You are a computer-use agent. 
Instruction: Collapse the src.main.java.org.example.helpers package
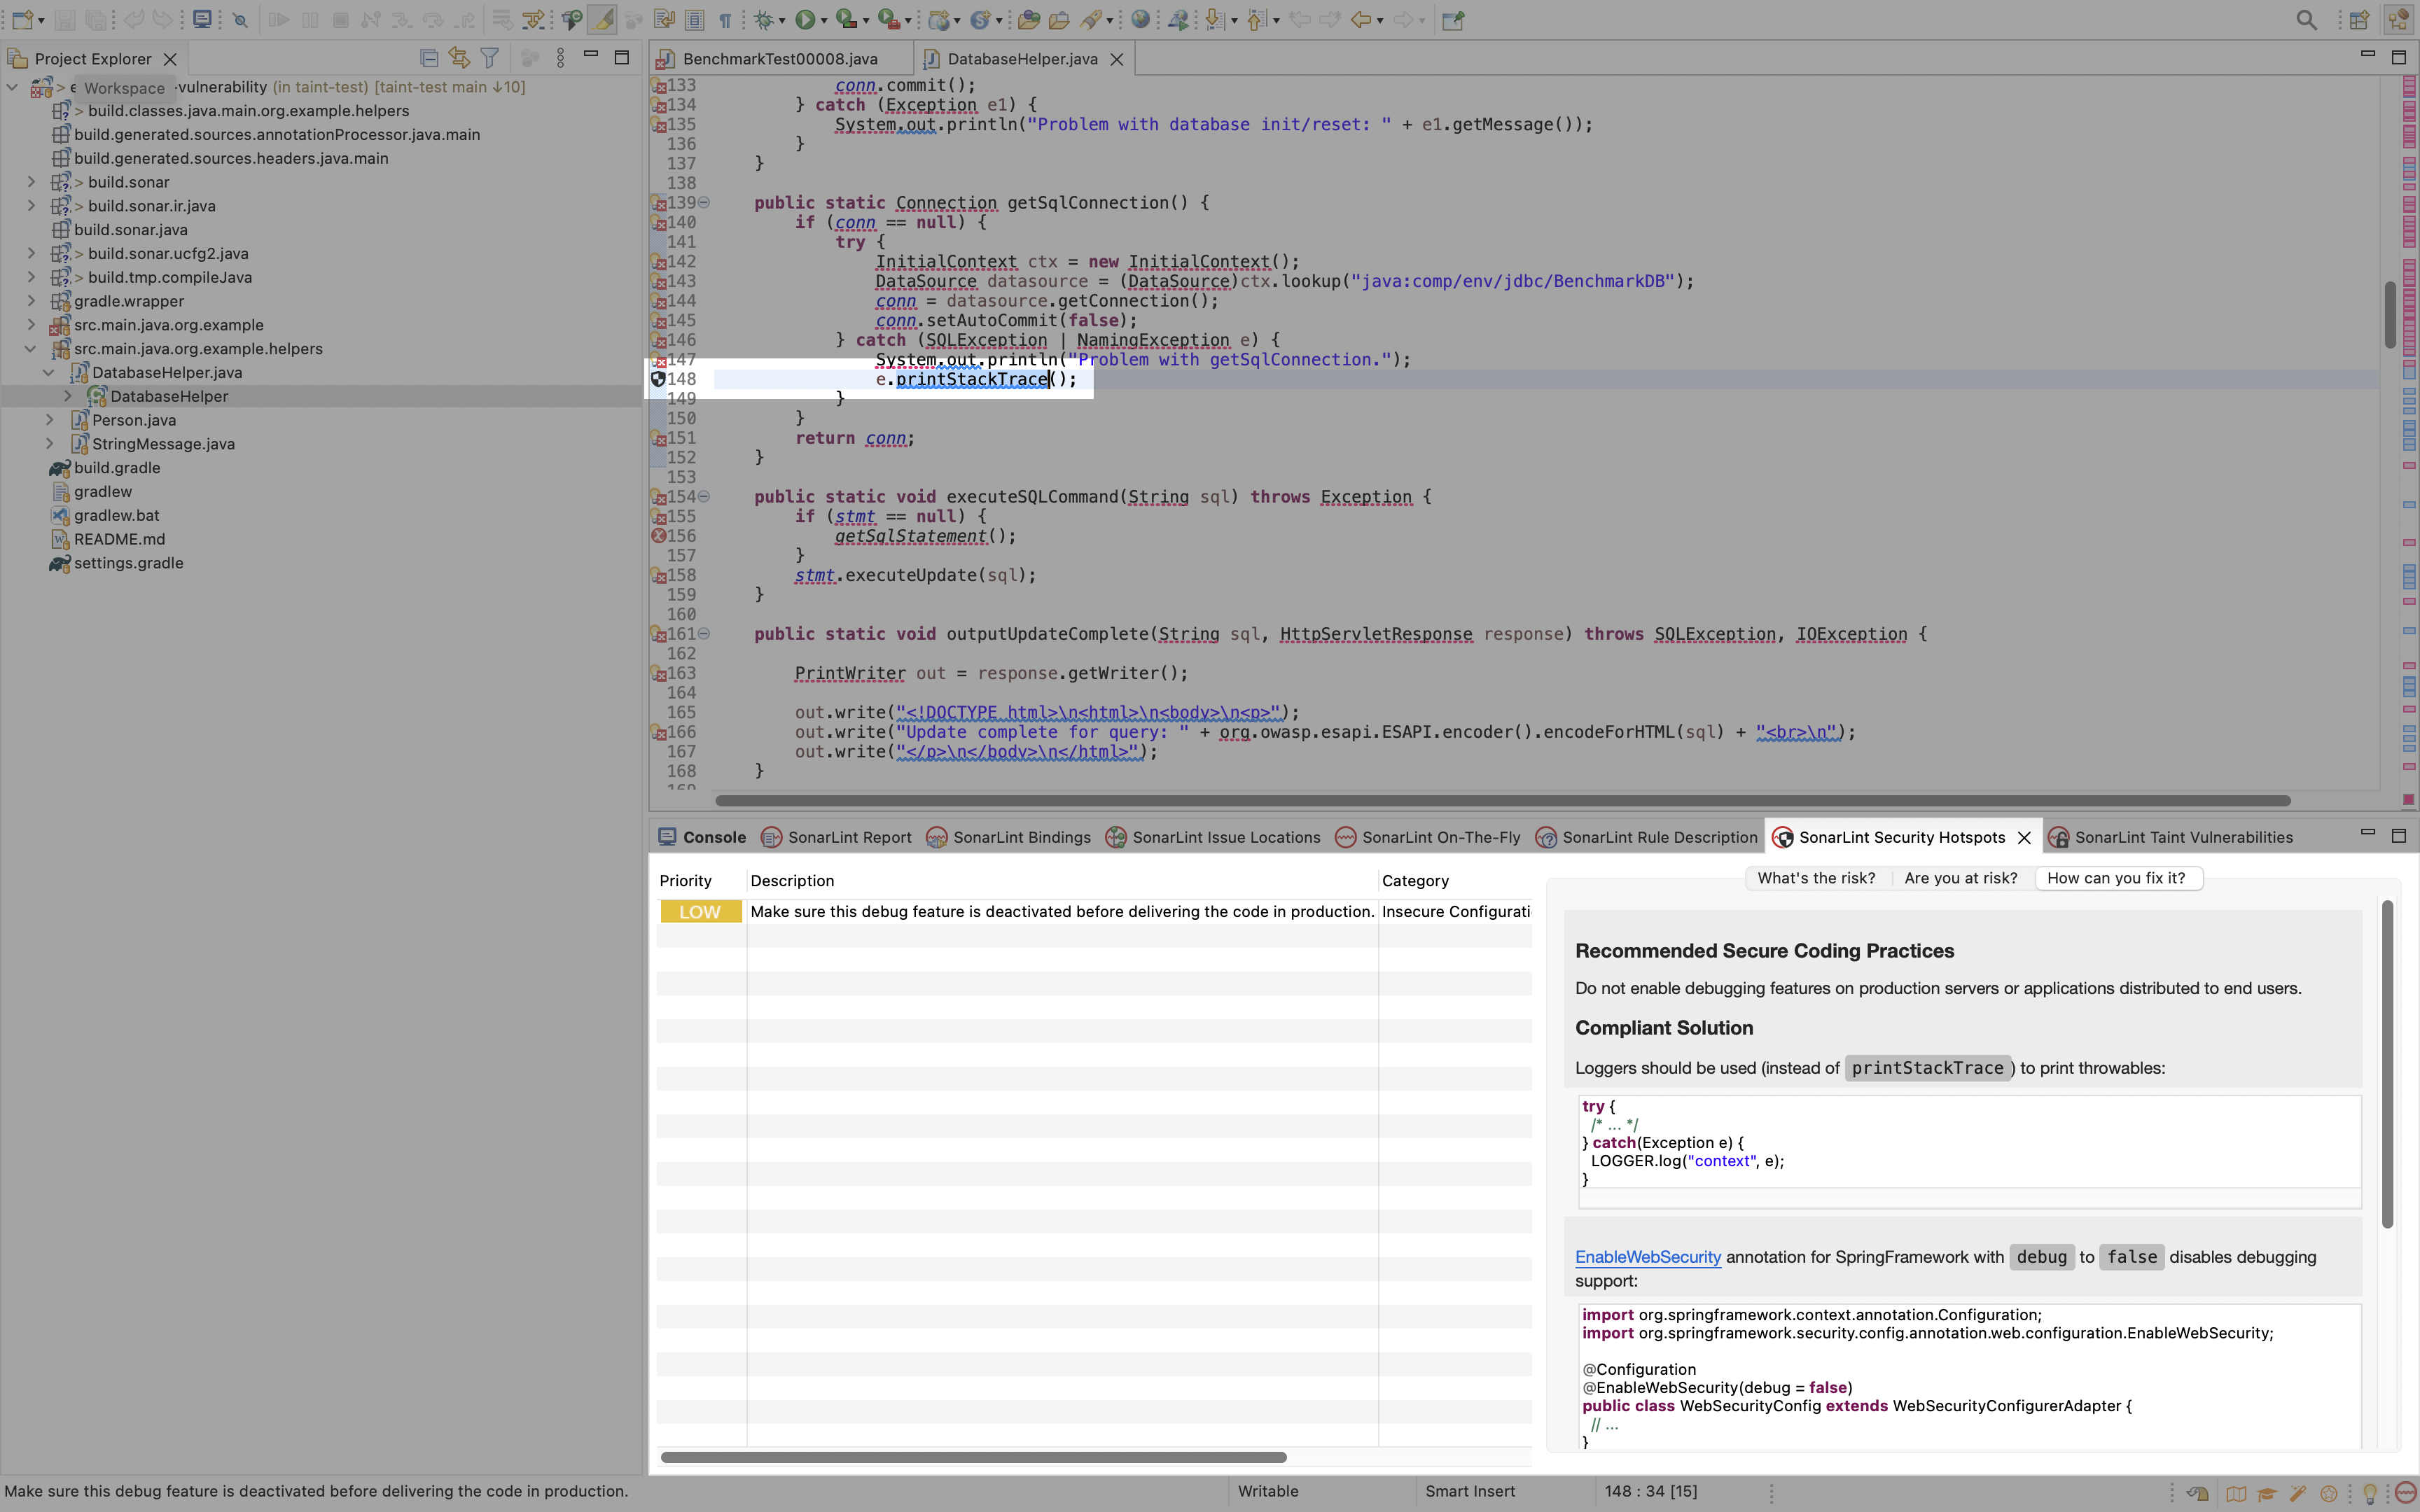tap(31, 349)
